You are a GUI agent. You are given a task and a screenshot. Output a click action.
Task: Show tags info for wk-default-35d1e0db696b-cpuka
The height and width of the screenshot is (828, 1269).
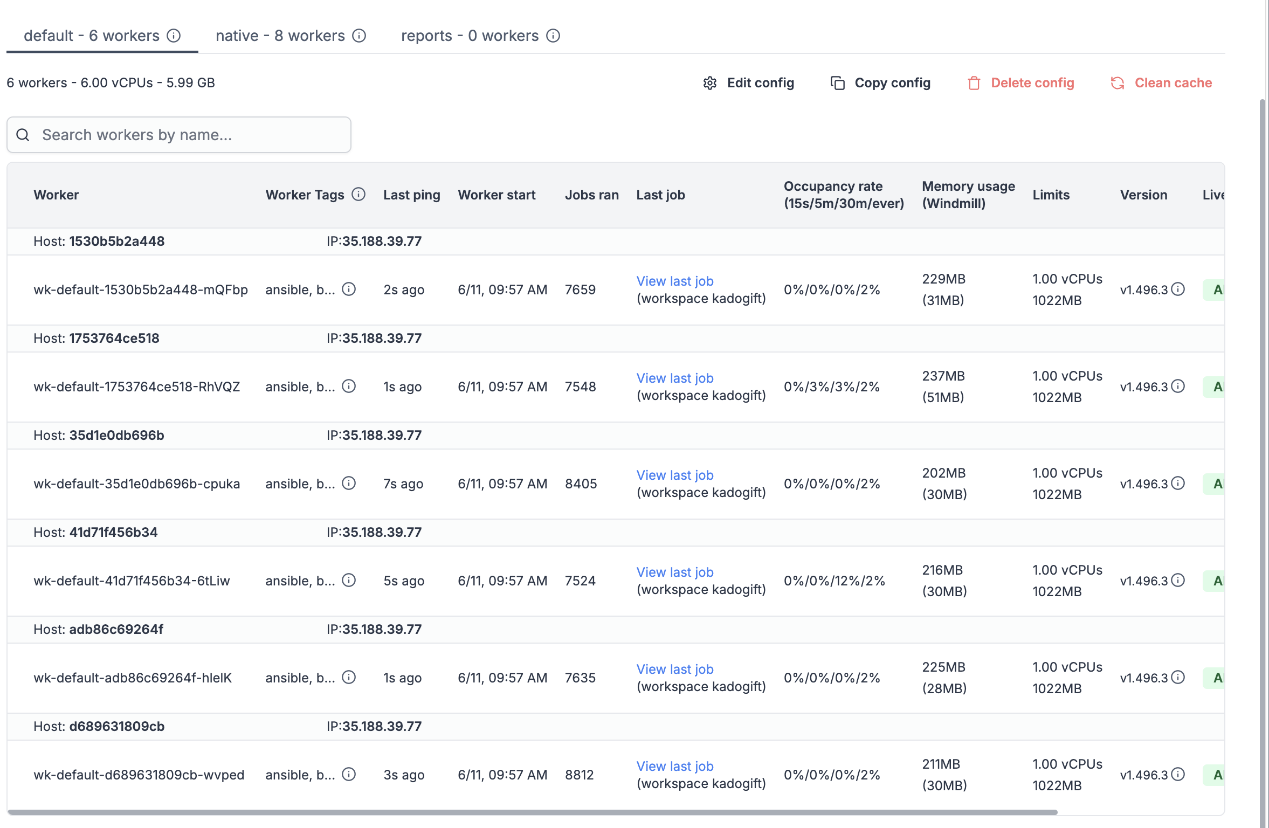click(x=349, y=484)
